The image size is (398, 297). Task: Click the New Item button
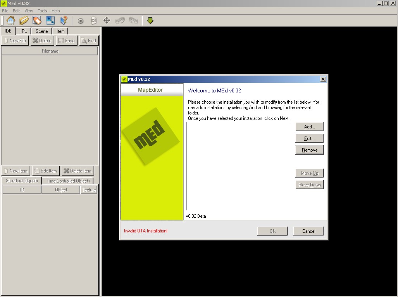click(16, 171)
